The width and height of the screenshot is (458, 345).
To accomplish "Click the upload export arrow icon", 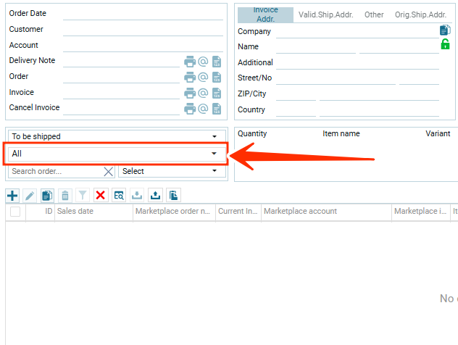I will (x=155, y=195).
